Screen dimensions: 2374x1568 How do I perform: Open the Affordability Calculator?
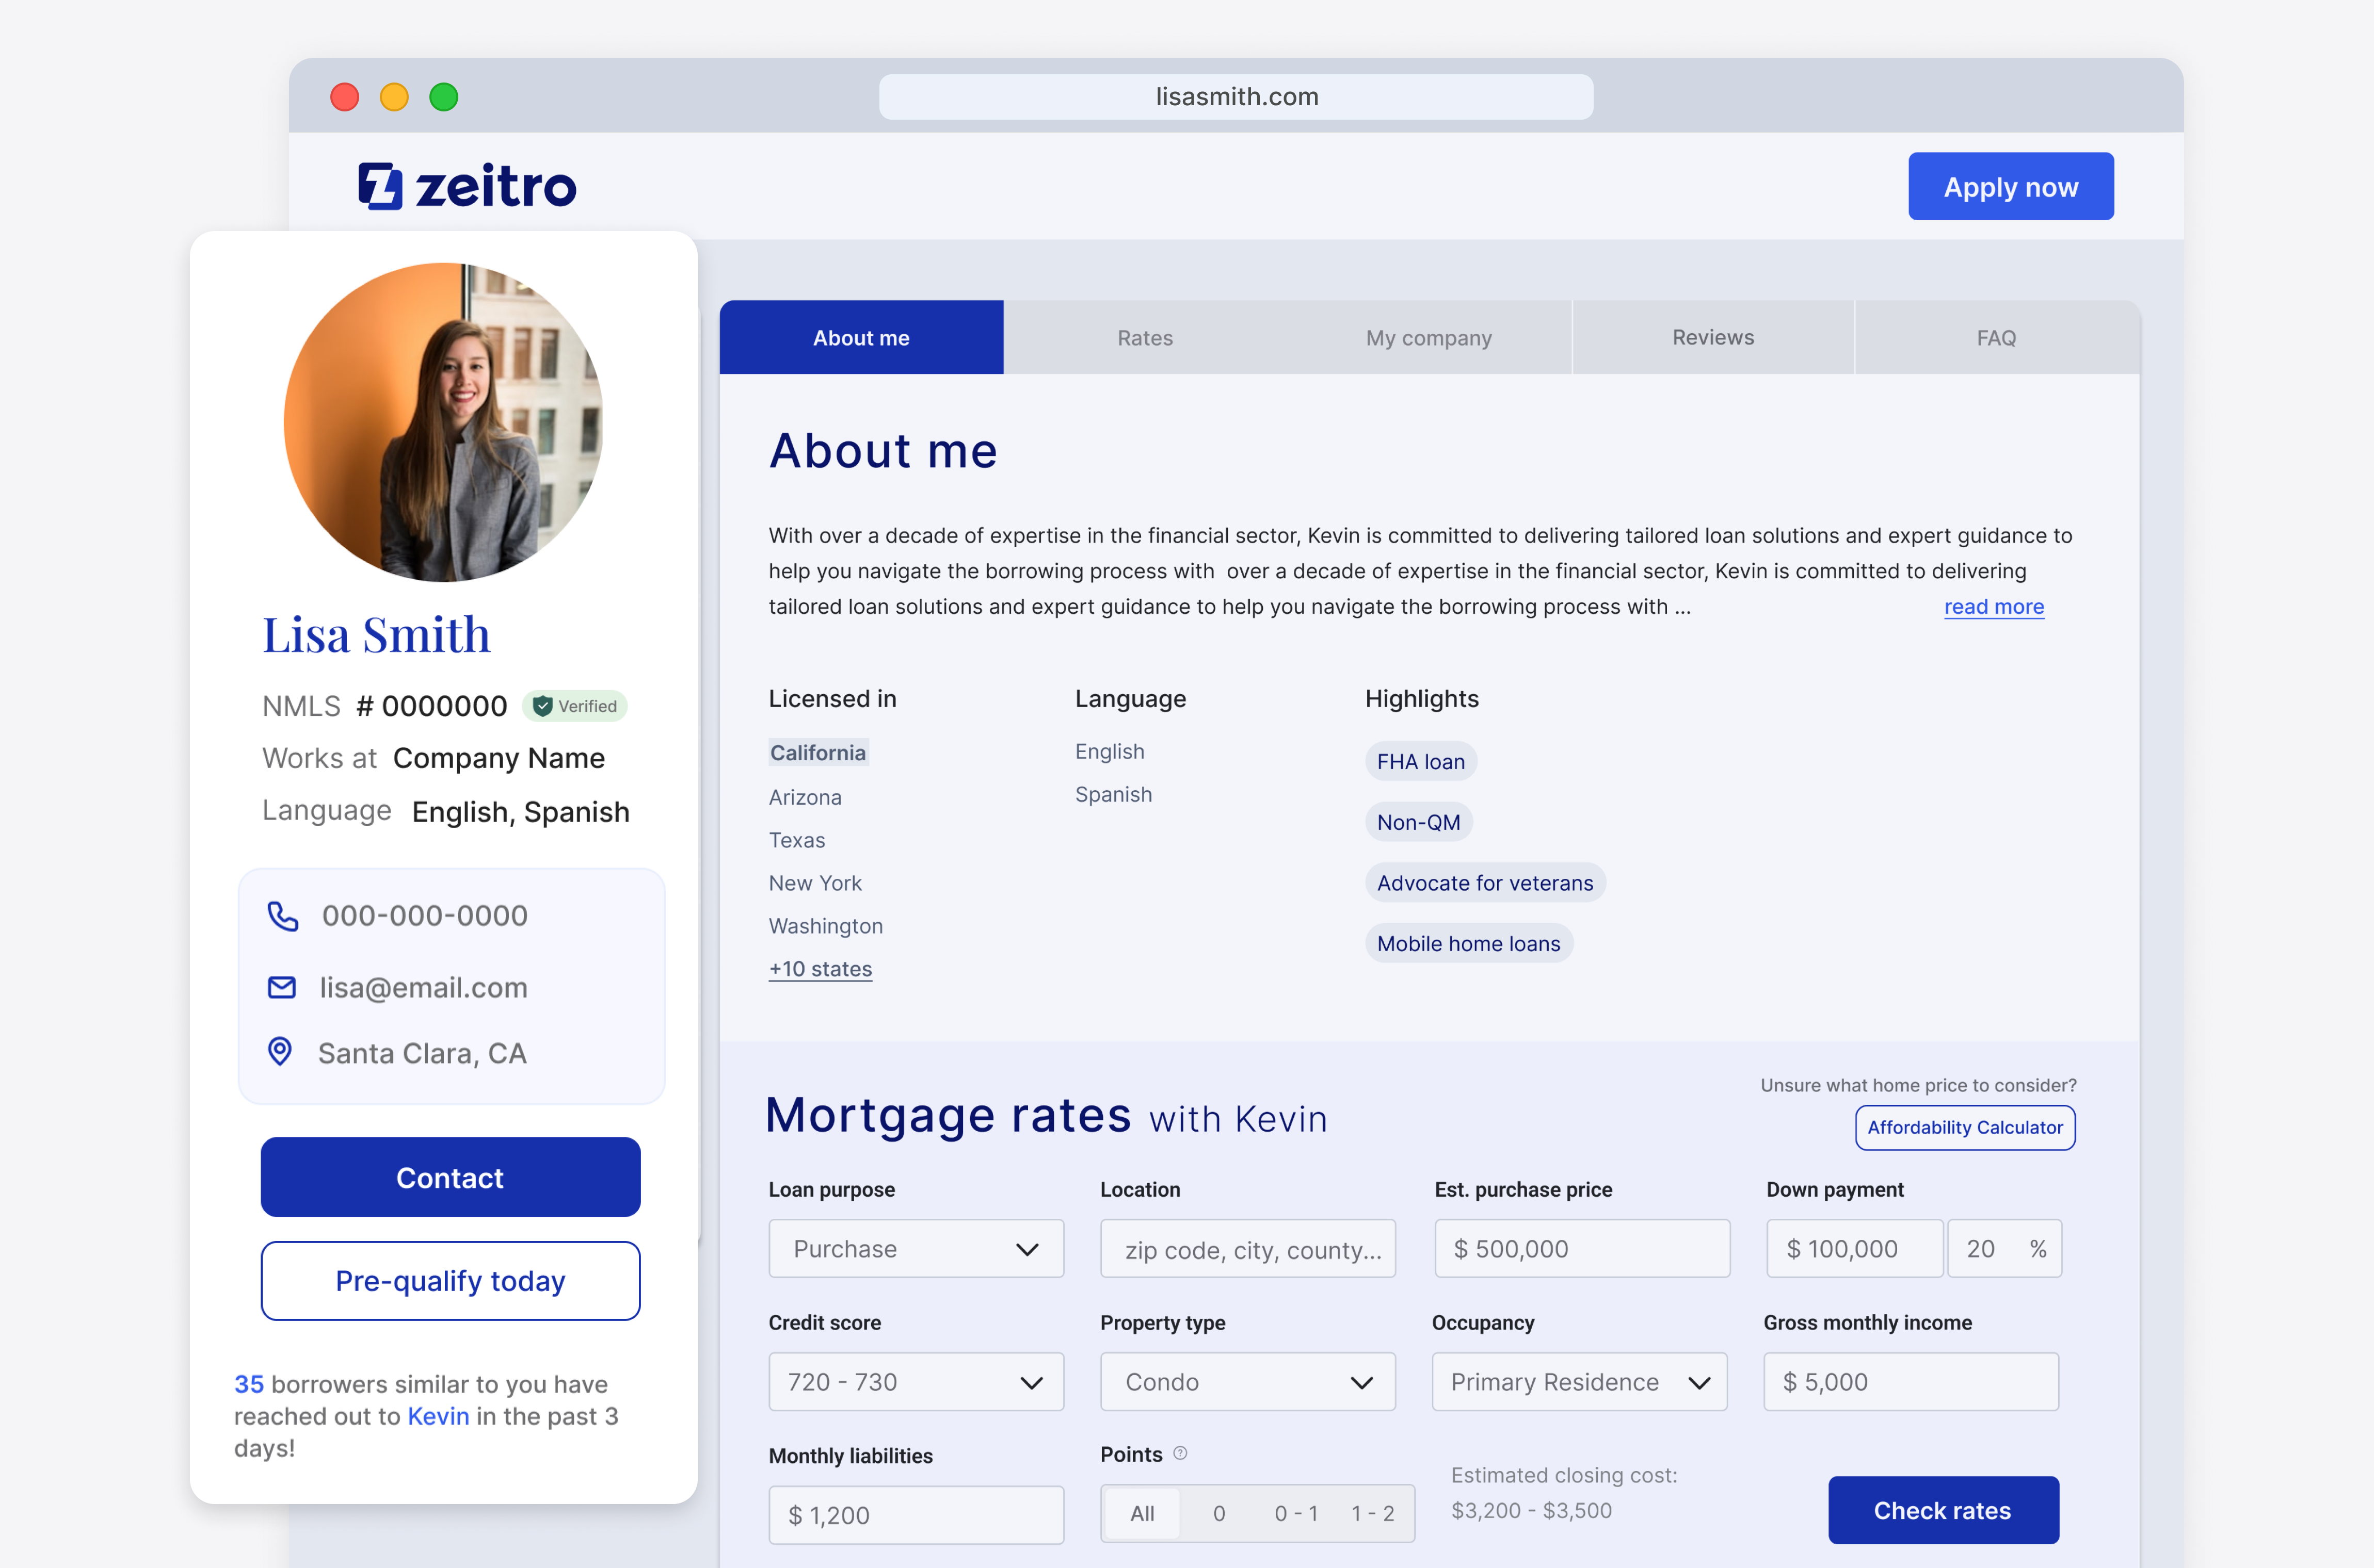(x=1965, y=1127)
